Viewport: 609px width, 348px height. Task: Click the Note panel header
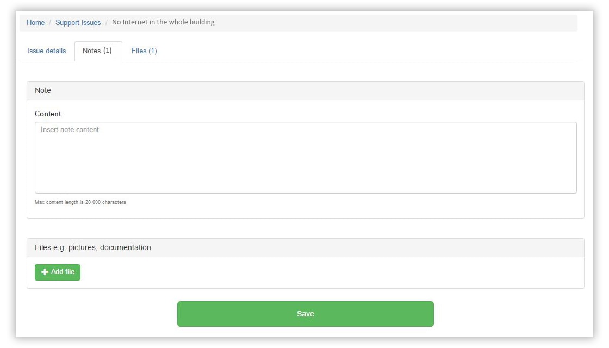coord(305,90)
